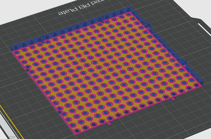Click the triangle marking at the plate's corner
Viewport: 211px width, 139px height.
12,137
